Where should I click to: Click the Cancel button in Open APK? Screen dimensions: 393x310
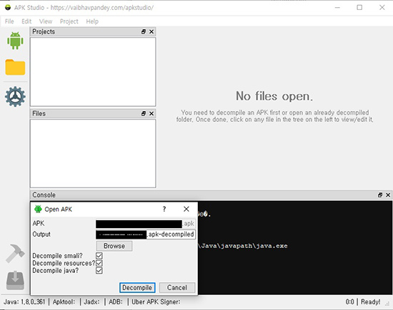click(177, 288)
